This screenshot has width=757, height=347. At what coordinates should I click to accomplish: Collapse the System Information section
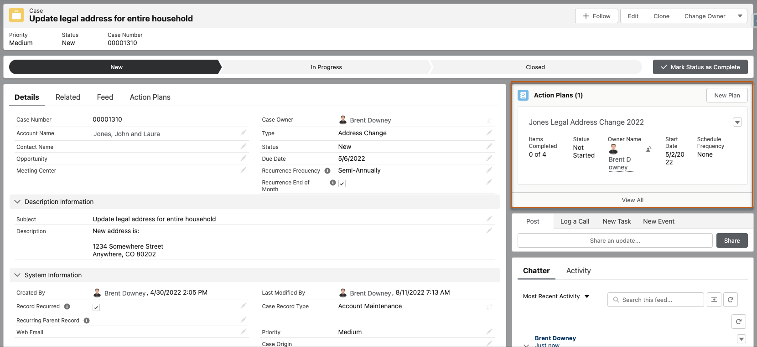click(17, 275)
